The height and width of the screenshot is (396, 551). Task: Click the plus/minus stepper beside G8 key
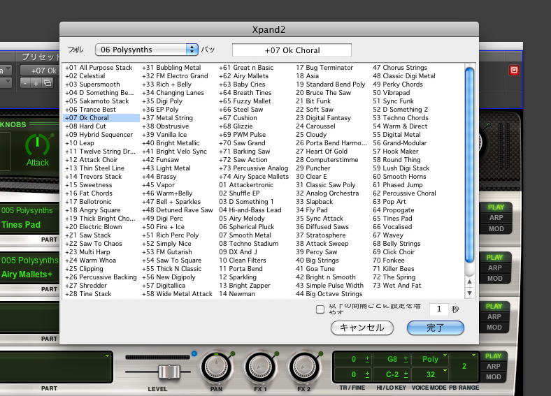tap(406, 359)
